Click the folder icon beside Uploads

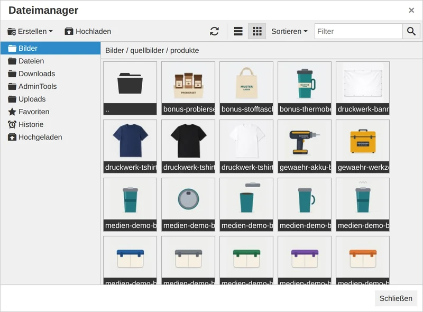point(12,99)
